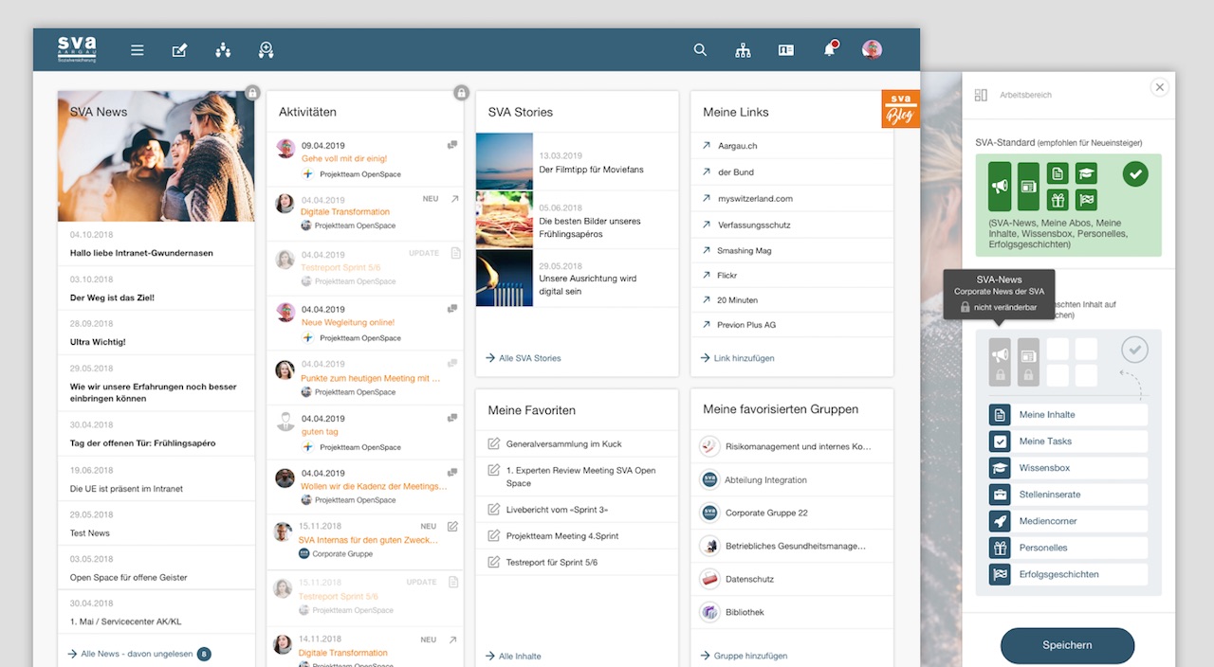Close the Arbeitsbereich side panel
The image size is (1214, 667).
[x=1159, y=87]
